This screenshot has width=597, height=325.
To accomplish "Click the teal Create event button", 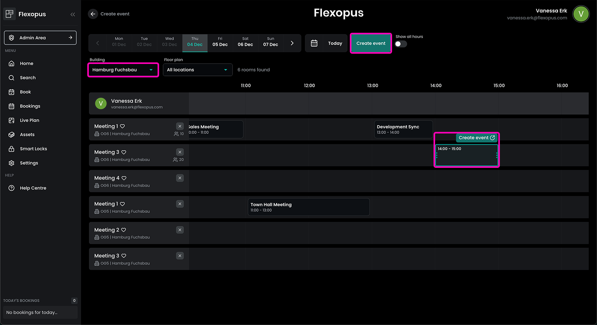I will (371, 43).
